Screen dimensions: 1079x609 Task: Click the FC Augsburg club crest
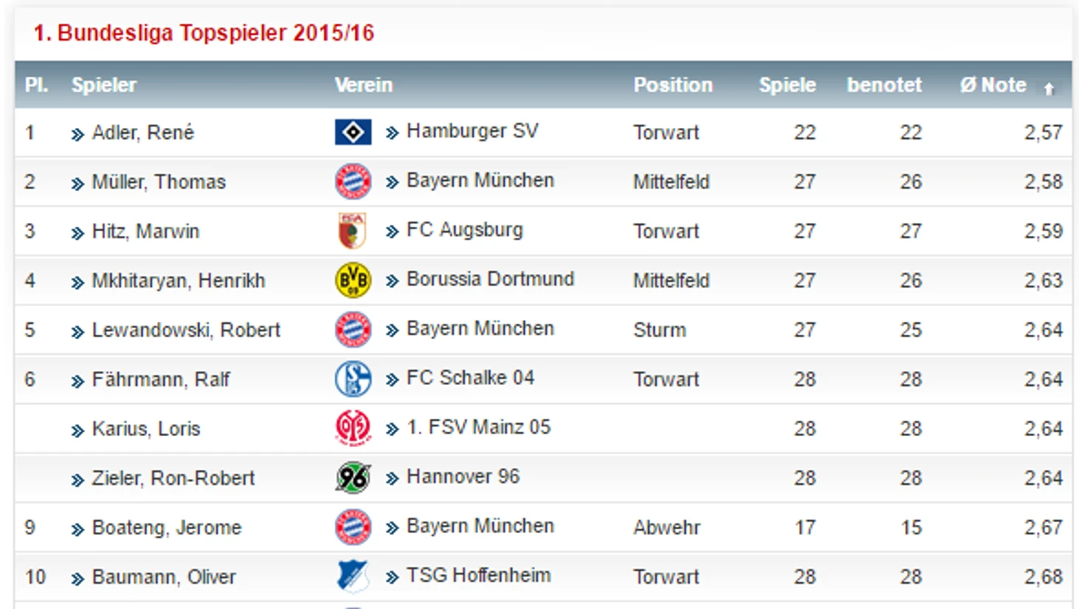point(352,231)
